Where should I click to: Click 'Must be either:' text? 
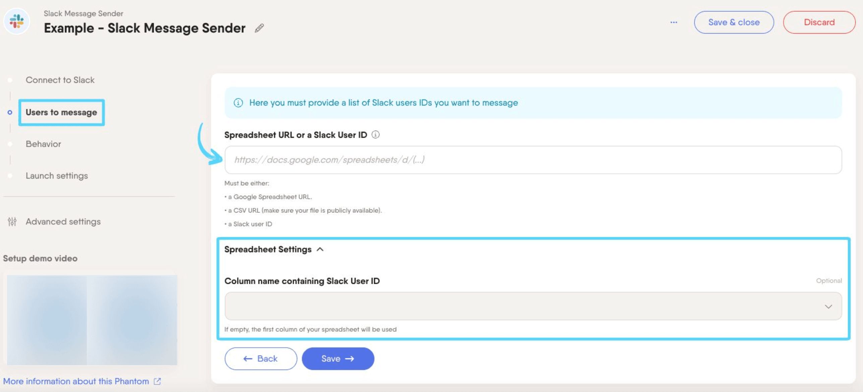[246, 183]
